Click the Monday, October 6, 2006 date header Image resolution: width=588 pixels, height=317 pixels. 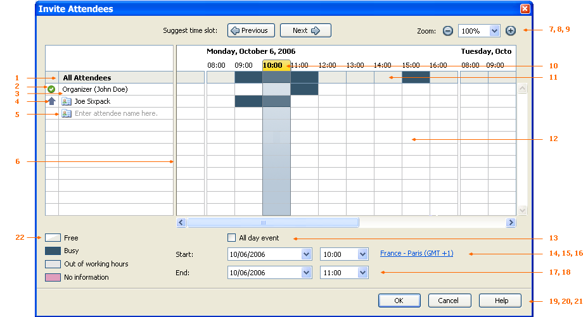click(x=251, y=51)
